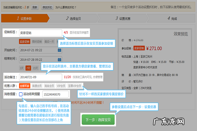This screenshot has width=197, height=131.
Task: Go to step 1 设置参数
Action: (x=25, y=18)
